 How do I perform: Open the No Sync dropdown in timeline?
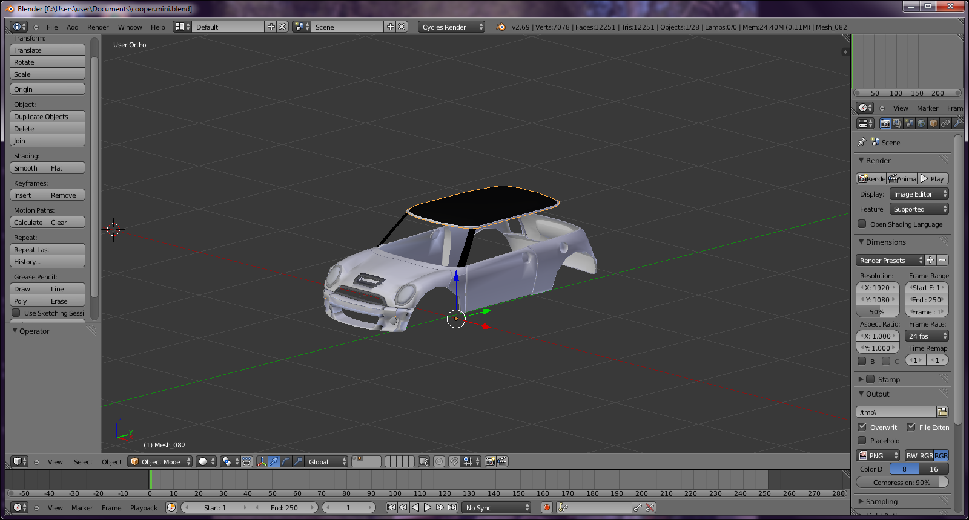(x=497, y=507)
